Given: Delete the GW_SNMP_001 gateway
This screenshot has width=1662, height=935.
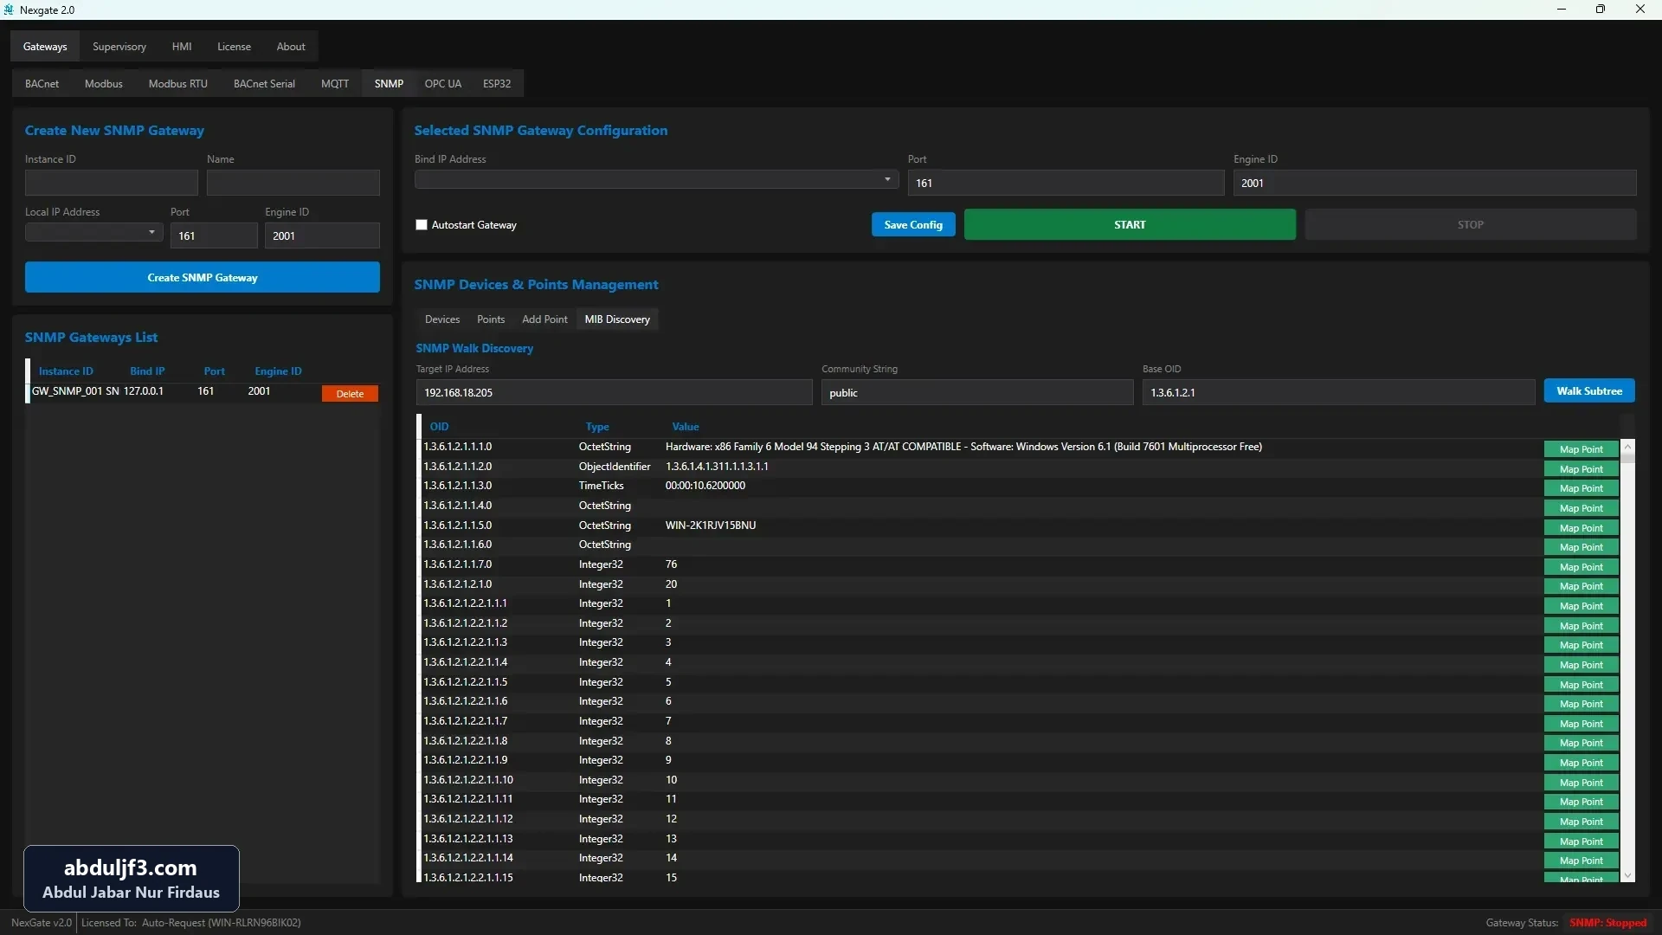Looking at the screenshot, I should click(350, 394).
